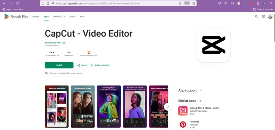Open the Movies & TV tab

pyautogui.click(x=59, y=16)
